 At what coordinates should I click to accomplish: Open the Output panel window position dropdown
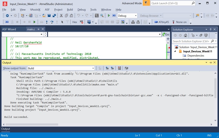[x=206, y=63]
